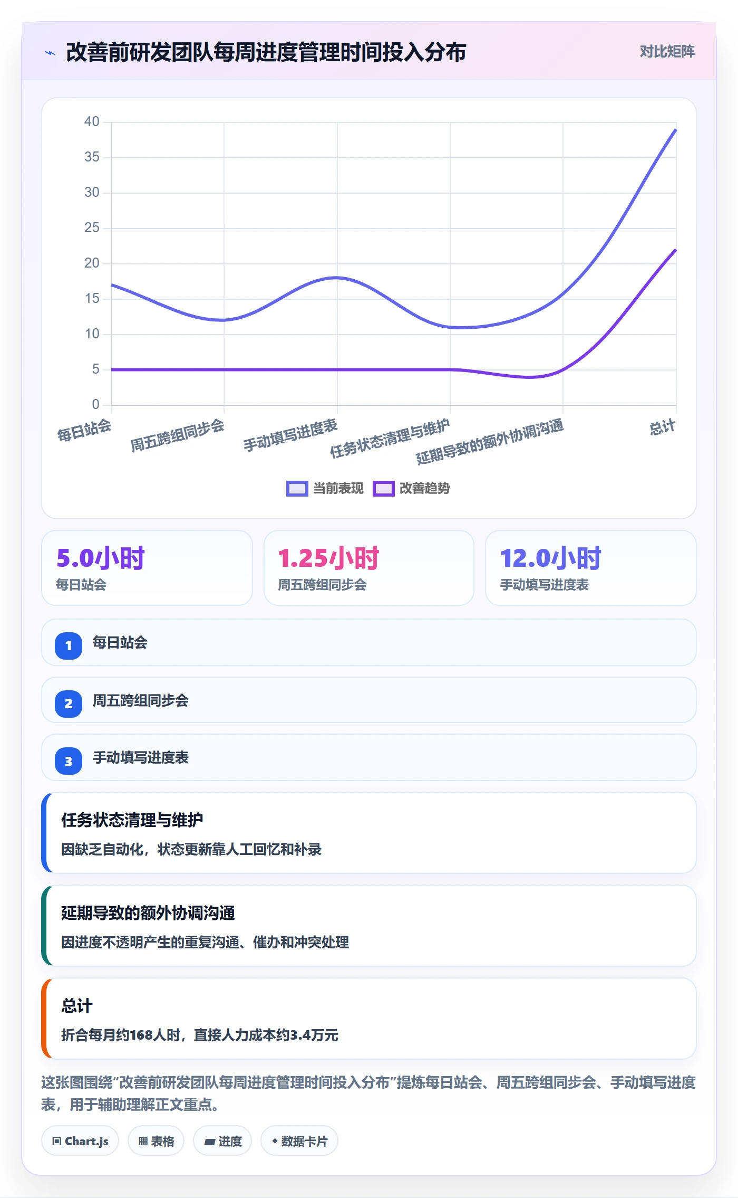Click the 周五跨组同步会 x-axis label on chart
738x1198 pixels.
(178, 435)
